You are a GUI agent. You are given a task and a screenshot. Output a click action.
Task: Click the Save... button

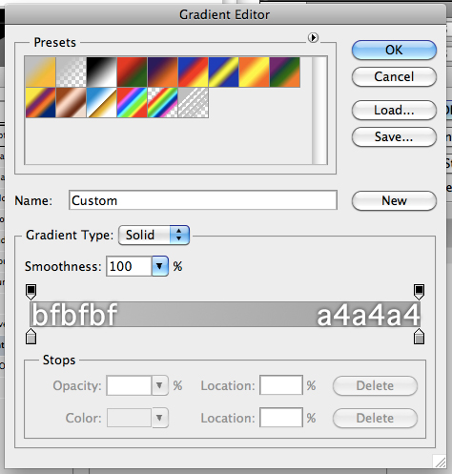click(x=394, y=137)
